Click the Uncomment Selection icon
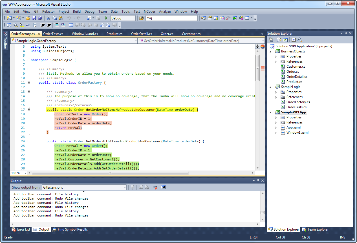357x243 pixels. click(x=63, y=25)
